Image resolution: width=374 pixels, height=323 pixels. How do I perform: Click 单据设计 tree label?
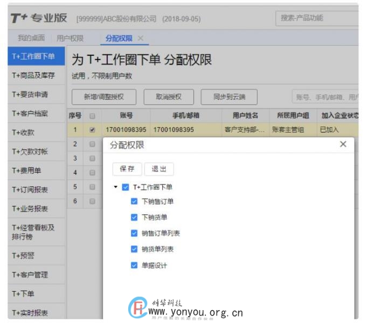(x=154, y=265)
